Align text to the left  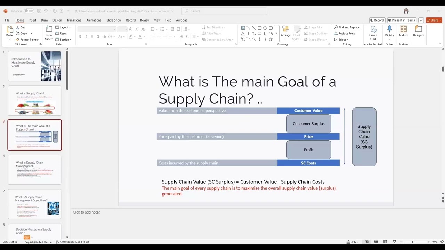click(x=153, y=36)
